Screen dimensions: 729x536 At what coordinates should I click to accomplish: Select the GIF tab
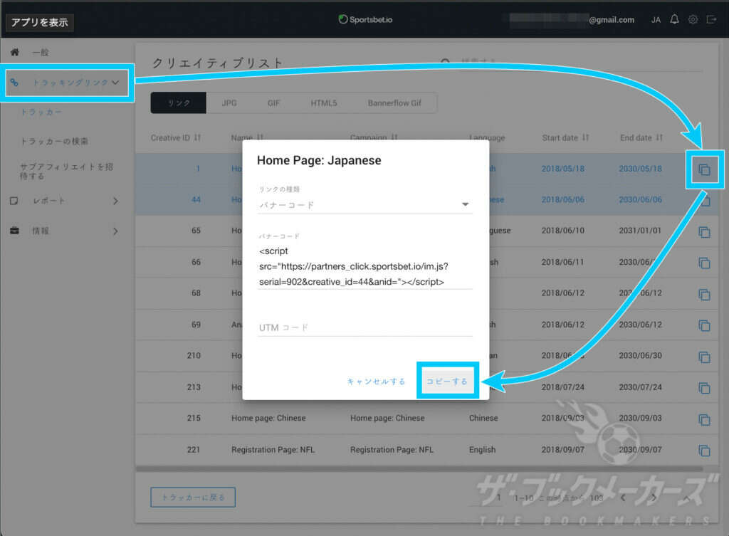pos(273,103)
